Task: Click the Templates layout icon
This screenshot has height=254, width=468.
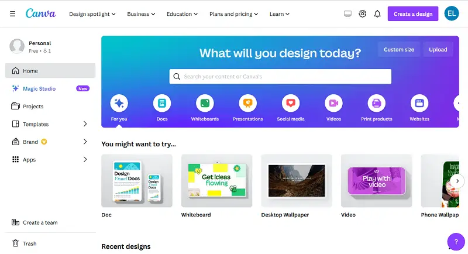Action: pyautogui.click(x=15, y=124)
